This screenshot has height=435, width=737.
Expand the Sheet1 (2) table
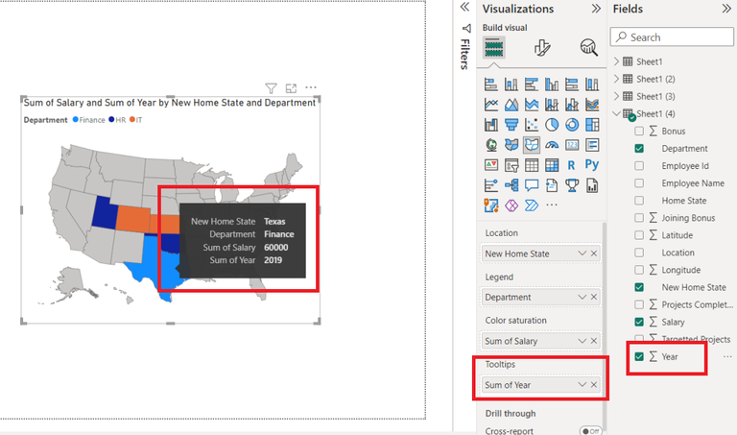[617, 79]
